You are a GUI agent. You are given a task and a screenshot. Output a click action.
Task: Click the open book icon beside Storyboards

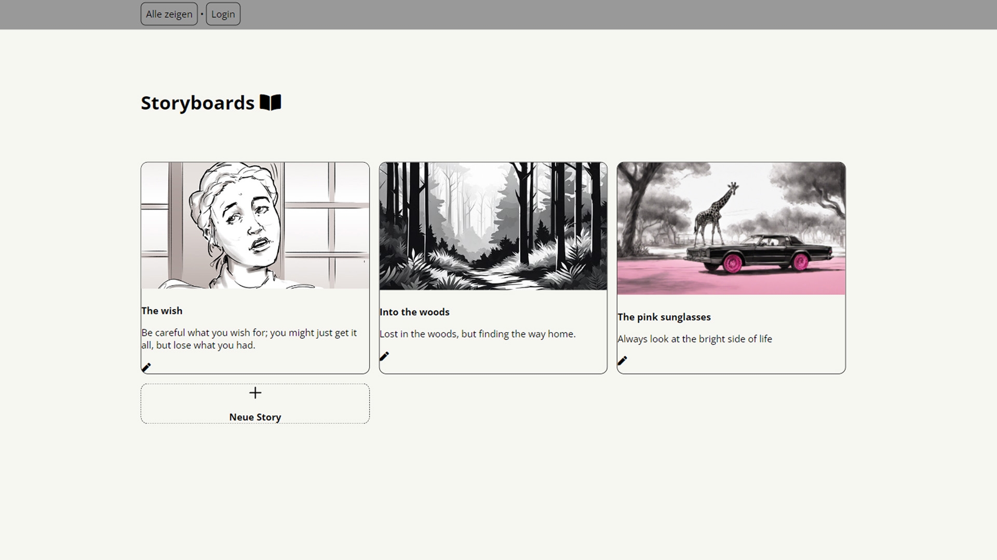(270, 102)
